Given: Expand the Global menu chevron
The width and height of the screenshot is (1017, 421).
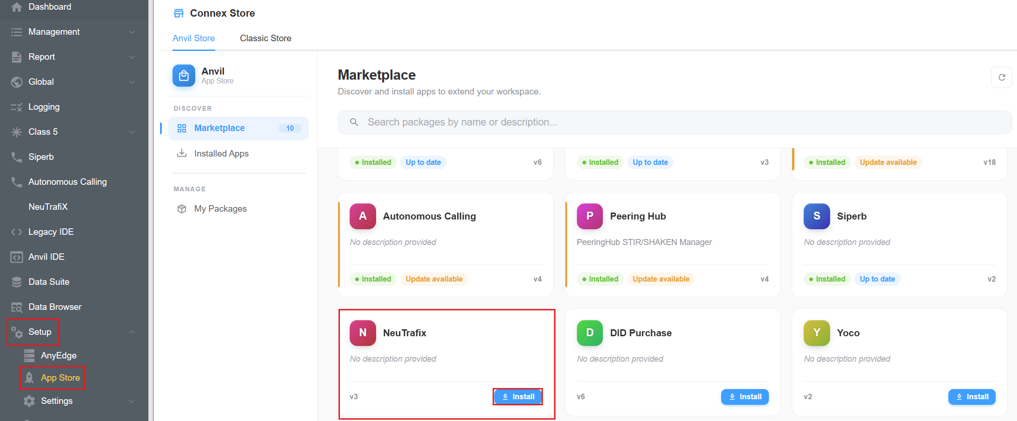Looking at the screenshot, I should click(132, 82).
